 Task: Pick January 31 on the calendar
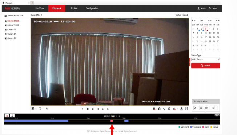(206, 46)
